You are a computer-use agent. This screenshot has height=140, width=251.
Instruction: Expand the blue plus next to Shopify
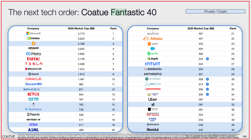click(207, 59)
